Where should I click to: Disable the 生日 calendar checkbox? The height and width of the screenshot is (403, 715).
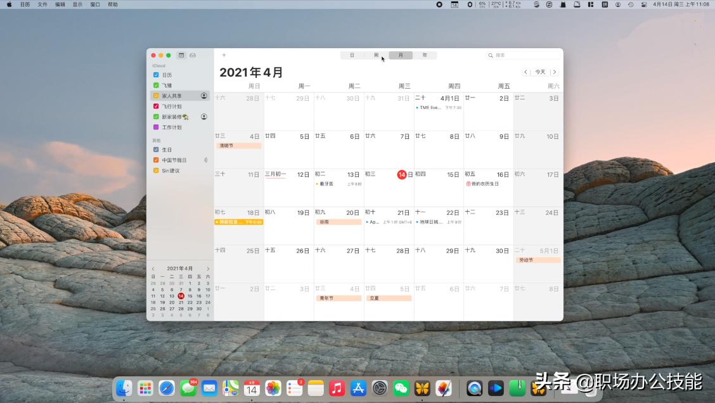coord(157,150)
